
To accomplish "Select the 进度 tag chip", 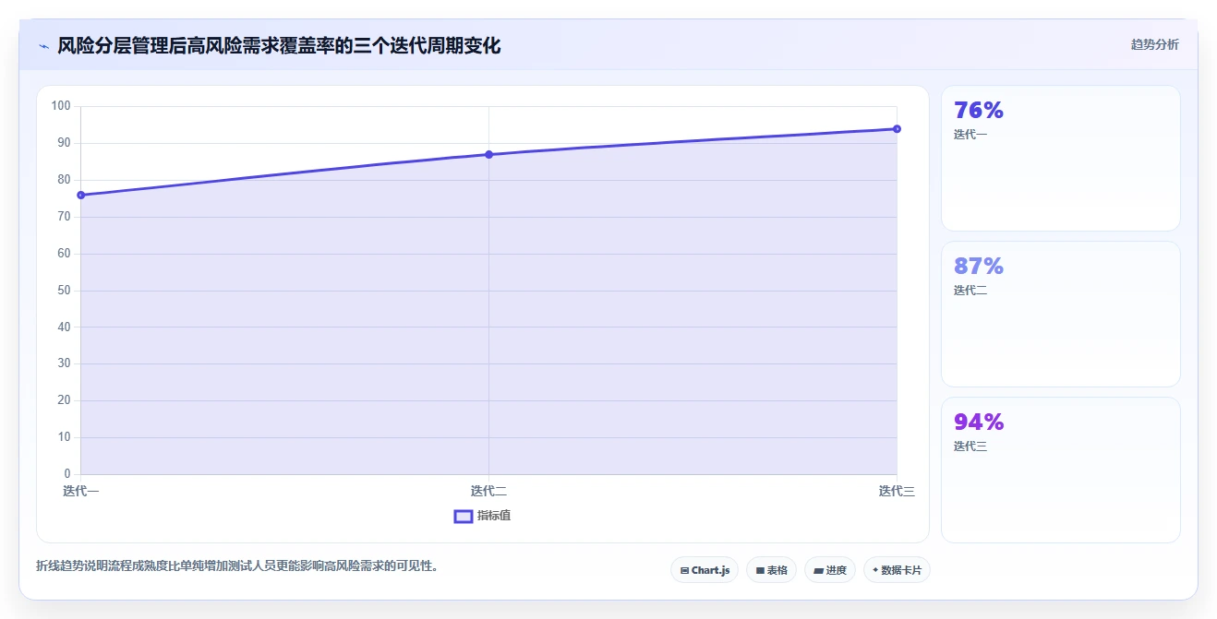I will (830, 570).
